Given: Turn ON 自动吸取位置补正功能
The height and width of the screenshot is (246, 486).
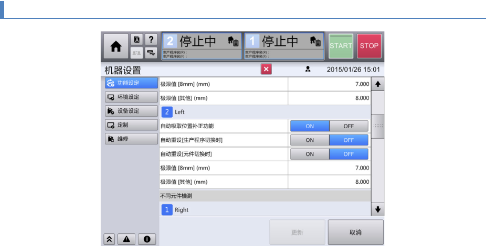Looking at the screenshot, I should point(310,126).
